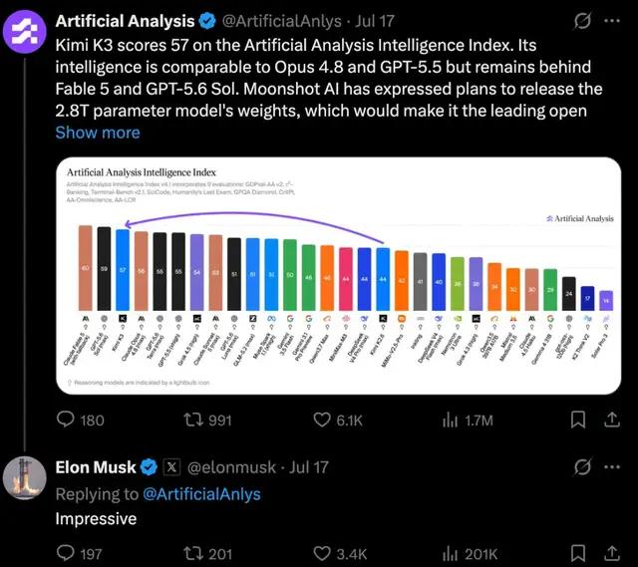Open Grok icon on top tweet

[582, 21]
